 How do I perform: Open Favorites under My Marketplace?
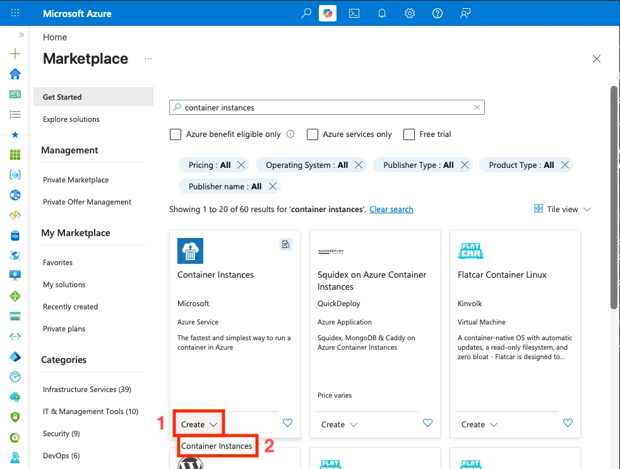[x=57, y=262]
